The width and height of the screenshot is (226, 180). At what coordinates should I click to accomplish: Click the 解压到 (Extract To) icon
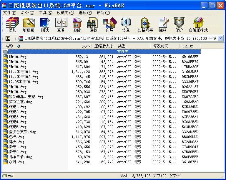point(29,24)
